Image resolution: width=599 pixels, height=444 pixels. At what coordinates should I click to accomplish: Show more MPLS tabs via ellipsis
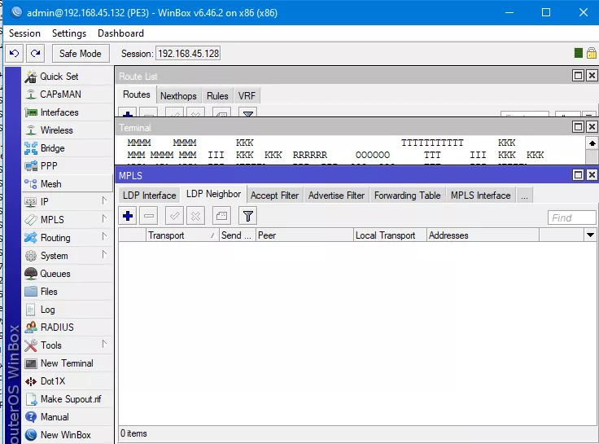(524, 196)
